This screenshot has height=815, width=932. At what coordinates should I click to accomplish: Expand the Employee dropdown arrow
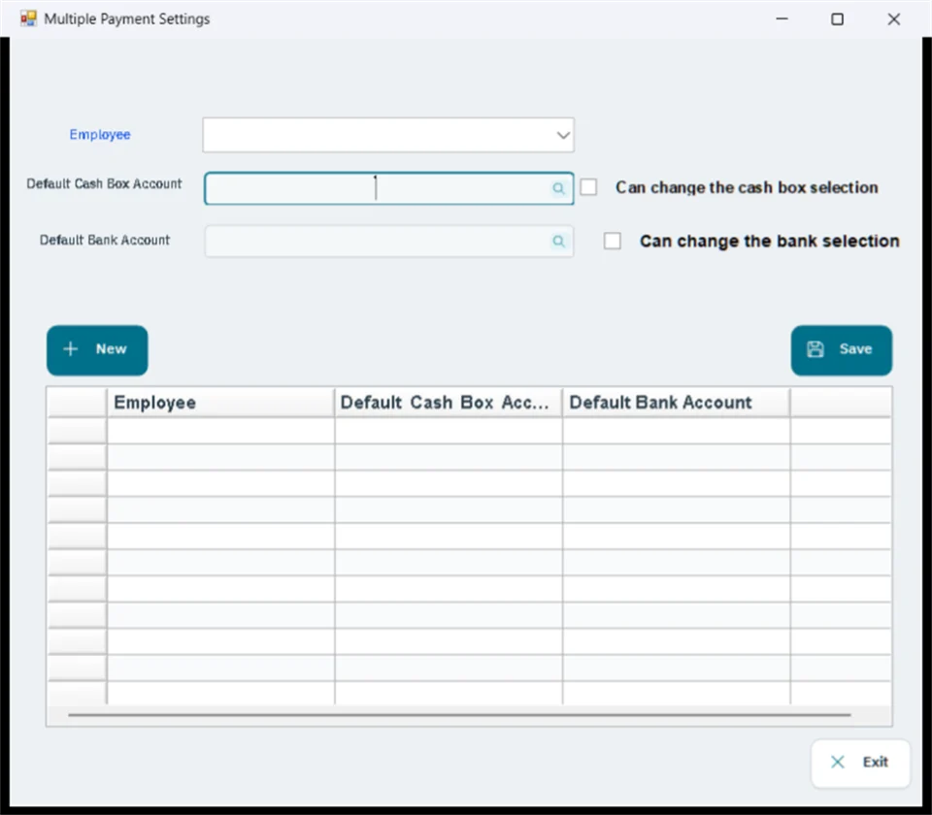click(x=563, y=135)
